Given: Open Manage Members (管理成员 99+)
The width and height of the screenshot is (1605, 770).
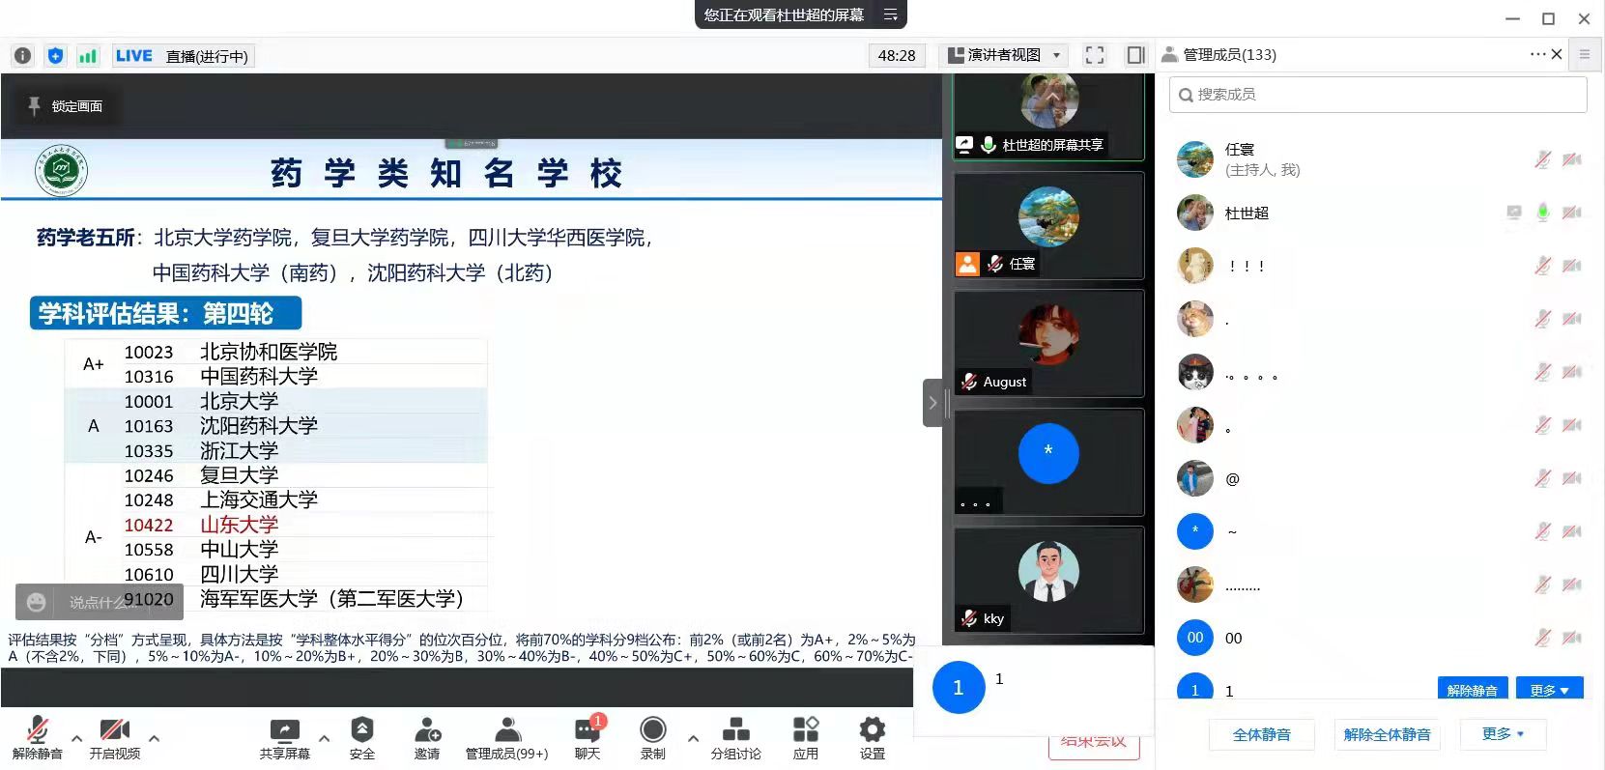Looking at the screenshot, I should [x=506, y=739].
